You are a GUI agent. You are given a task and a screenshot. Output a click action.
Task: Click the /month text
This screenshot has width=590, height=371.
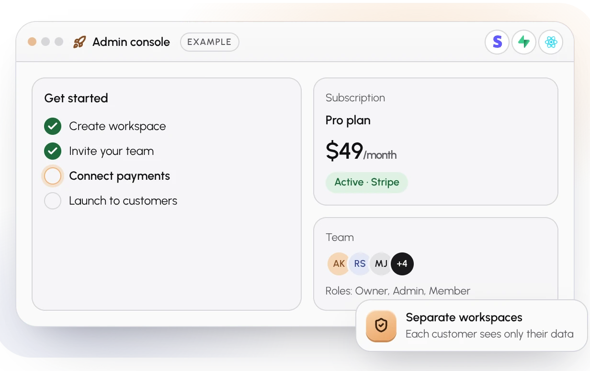pyautogui.click(x=380, y=155)
